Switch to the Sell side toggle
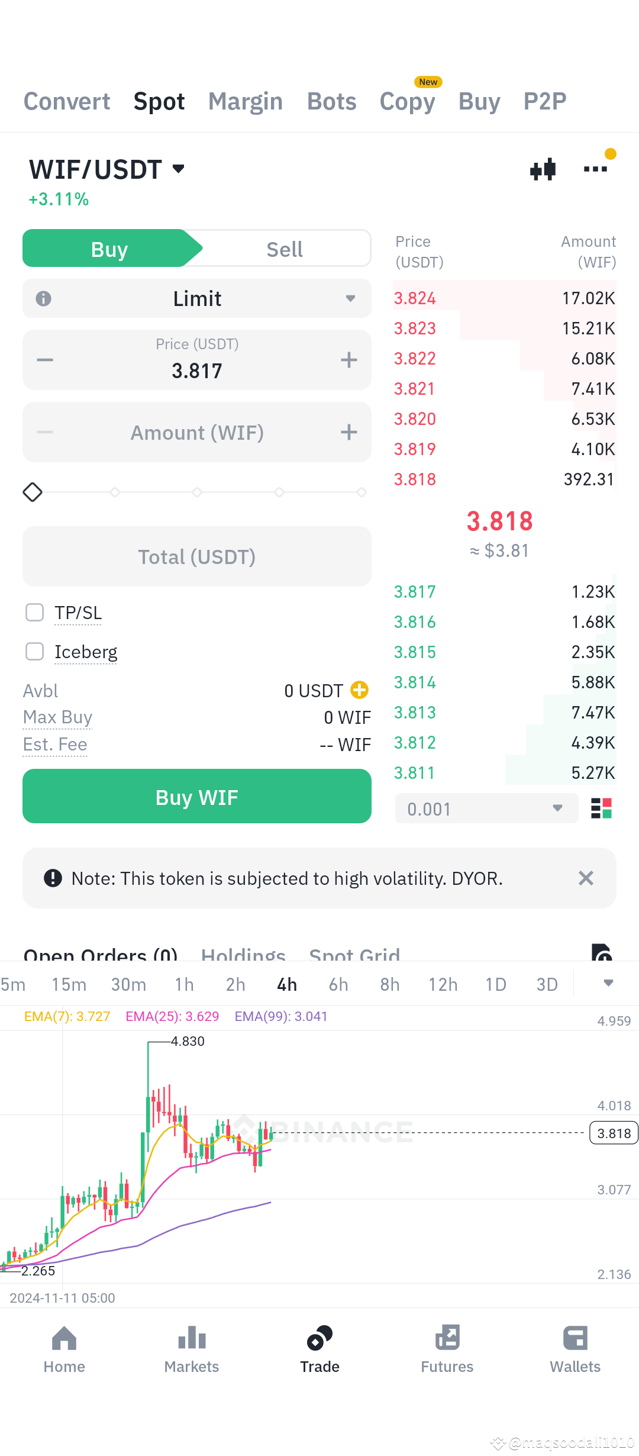The image size is (639, 1456). 285,249
